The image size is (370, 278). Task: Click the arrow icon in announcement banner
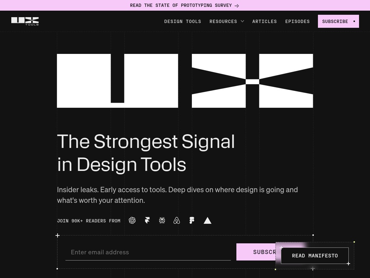coord(237,5)
